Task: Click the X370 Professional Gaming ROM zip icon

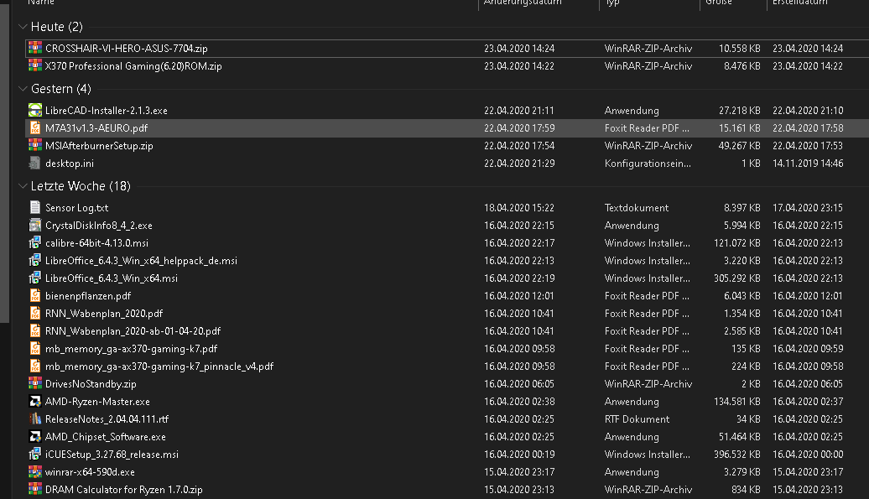Action: pyautogui.click(x=35, y=66)
